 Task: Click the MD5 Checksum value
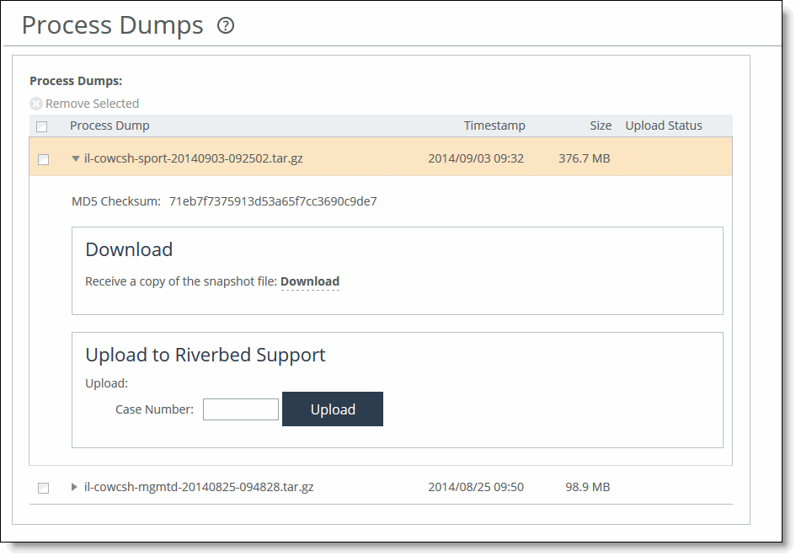click(x=275, y=200)
